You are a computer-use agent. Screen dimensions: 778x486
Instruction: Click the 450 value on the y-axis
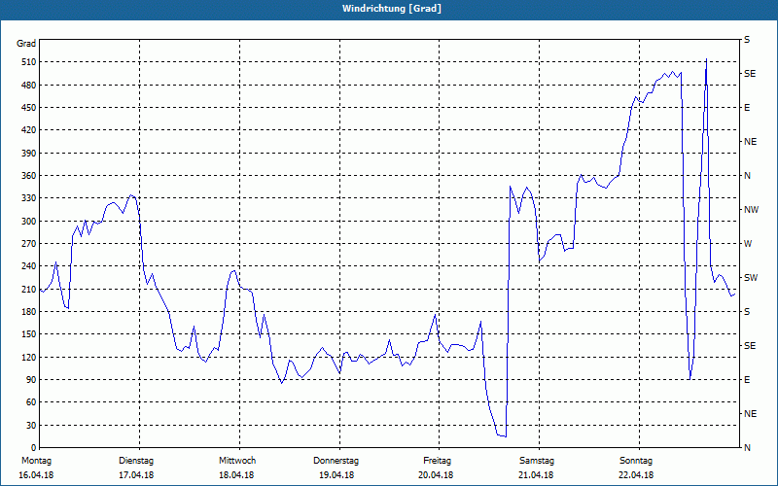tap(29, 108)
